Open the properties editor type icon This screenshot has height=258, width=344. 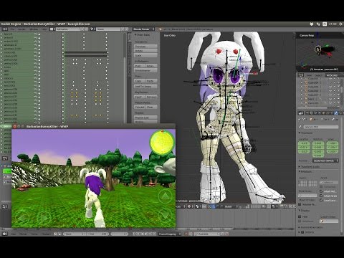coord(301,113)
